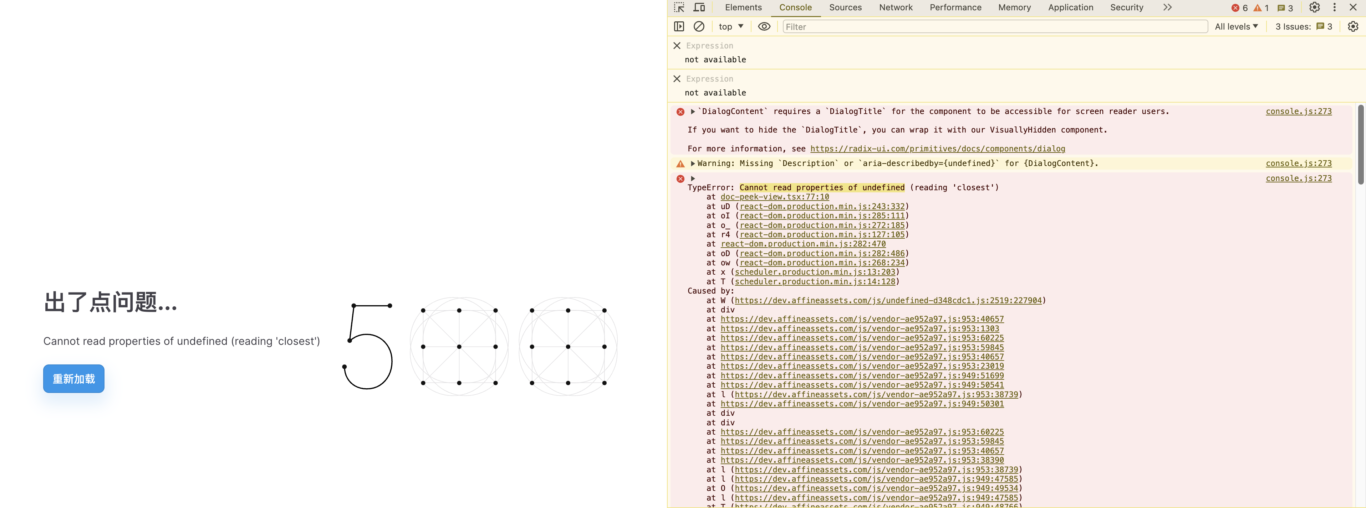Toggle the device toolbar icon

tap(699, 7)
